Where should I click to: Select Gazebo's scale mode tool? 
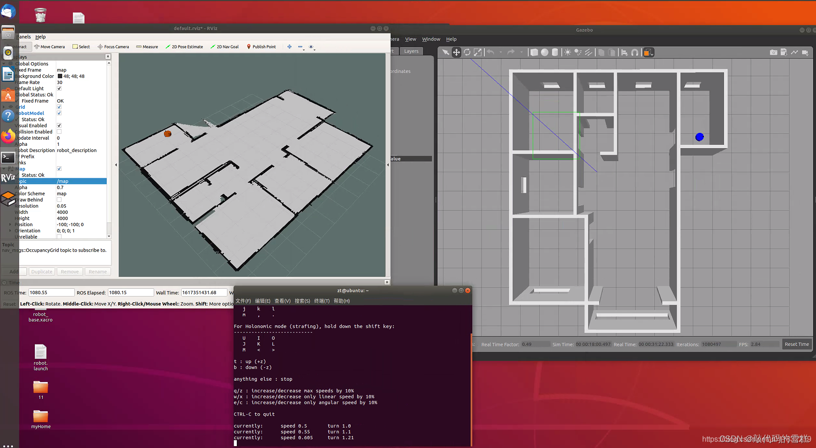[x=478, y=52]
